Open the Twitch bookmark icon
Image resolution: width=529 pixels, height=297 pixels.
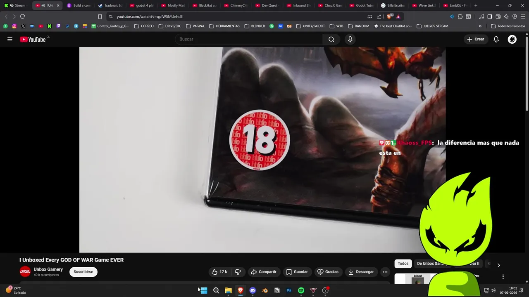click(x=58, y=26)
